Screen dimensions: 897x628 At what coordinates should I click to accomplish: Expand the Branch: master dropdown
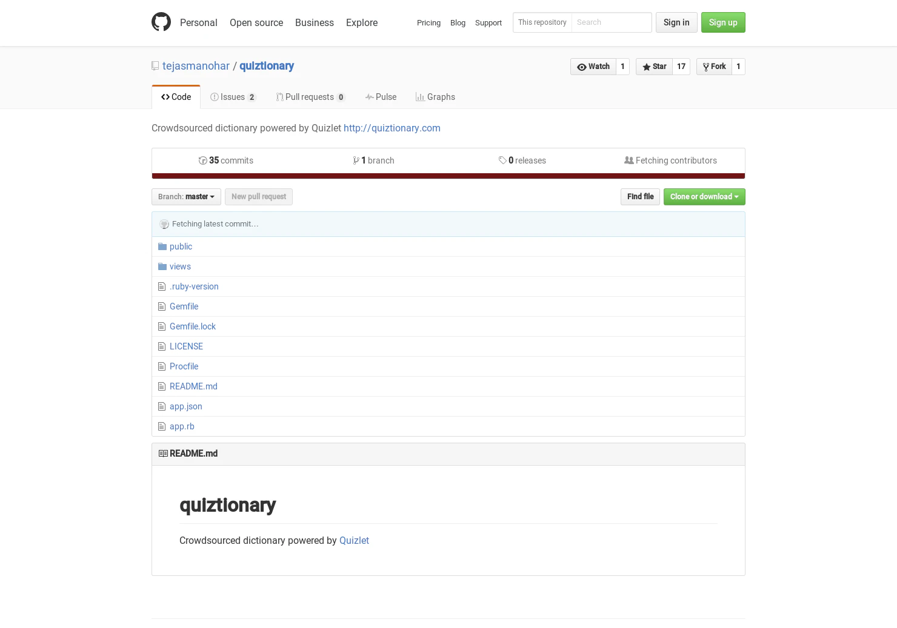(186, 196)
